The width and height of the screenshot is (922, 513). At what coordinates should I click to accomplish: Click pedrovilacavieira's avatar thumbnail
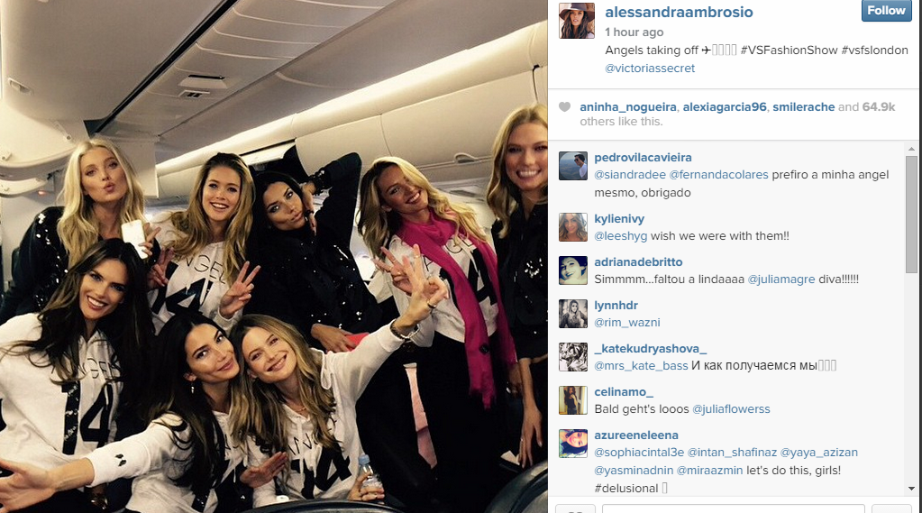pos(572,166)
